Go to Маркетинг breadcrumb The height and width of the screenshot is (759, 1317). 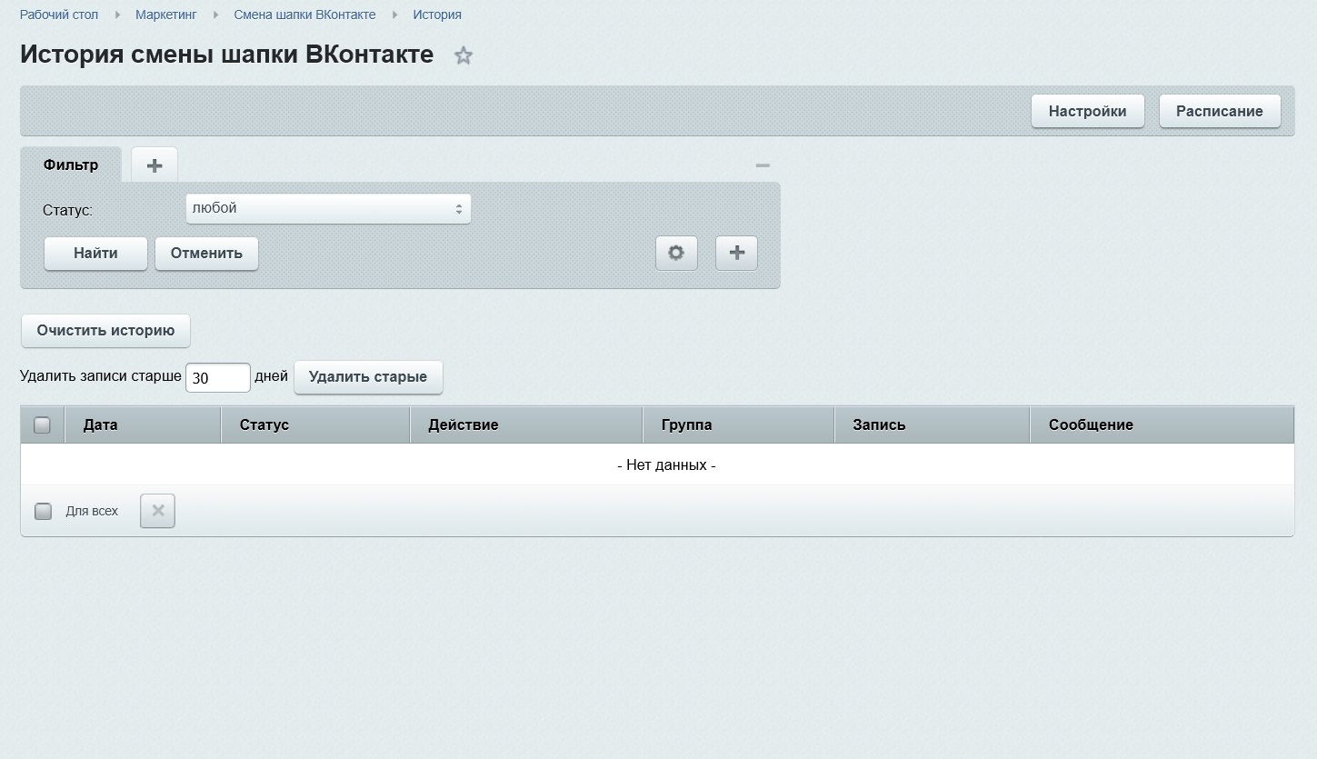click(165, 15)
